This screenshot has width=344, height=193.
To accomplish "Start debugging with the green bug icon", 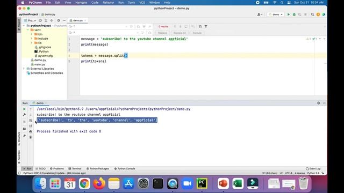I will click(x=294, y=14).
